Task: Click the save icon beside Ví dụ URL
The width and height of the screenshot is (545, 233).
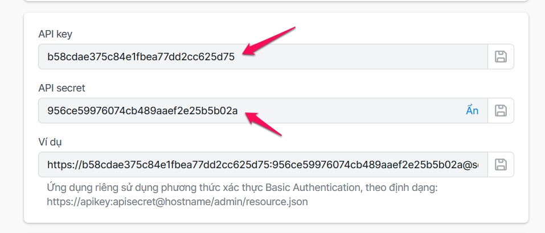Action: point(501,164)
